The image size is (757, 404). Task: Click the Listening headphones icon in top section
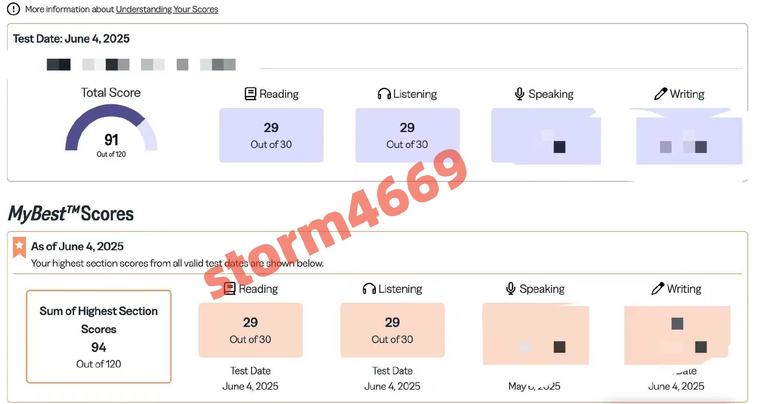384,94
